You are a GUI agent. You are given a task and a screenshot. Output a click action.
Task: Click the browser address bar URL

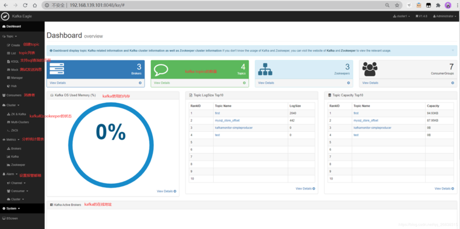(x=98, y=5)
